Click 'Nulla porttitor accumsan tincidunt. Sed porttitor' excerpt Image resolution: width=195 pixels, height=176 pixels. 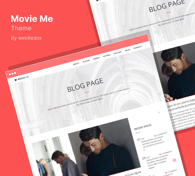click(x=158, y=162)
